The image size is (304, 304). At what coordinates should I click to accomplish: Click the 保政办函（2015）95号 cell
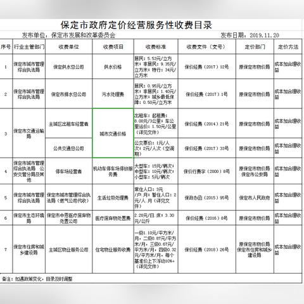click(206, 198)
